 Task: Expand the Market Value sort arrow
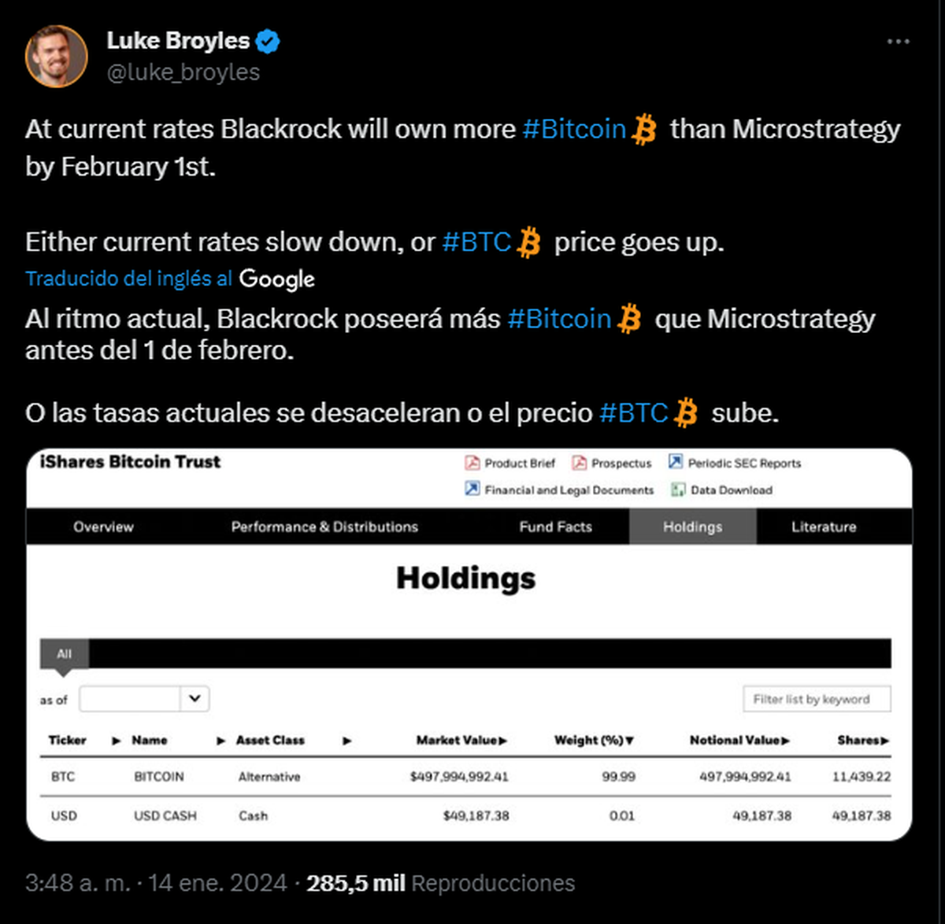(503, 741)
